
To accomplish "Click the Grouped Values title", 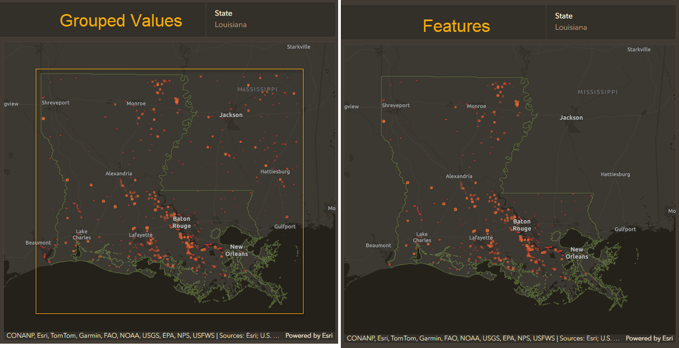I will (121, 21).
